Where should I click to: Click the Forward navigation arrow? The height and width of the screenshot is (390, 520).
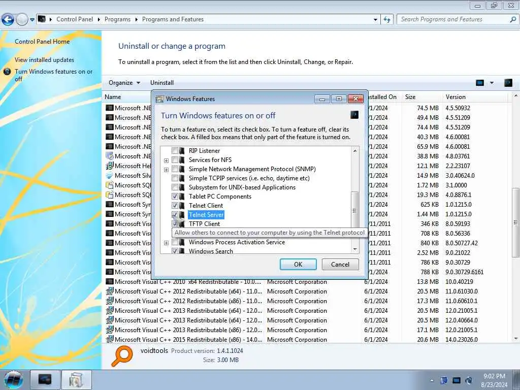pos(22,20)
